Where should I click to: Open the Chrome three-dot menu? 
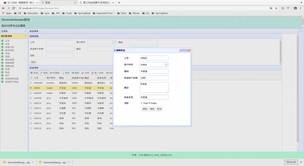(301, 8)
